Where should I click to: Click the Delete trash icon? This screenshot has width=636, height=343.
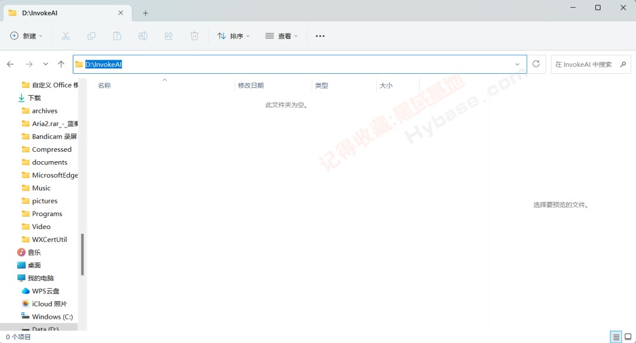pyautogui.click(x=194, y=36)
